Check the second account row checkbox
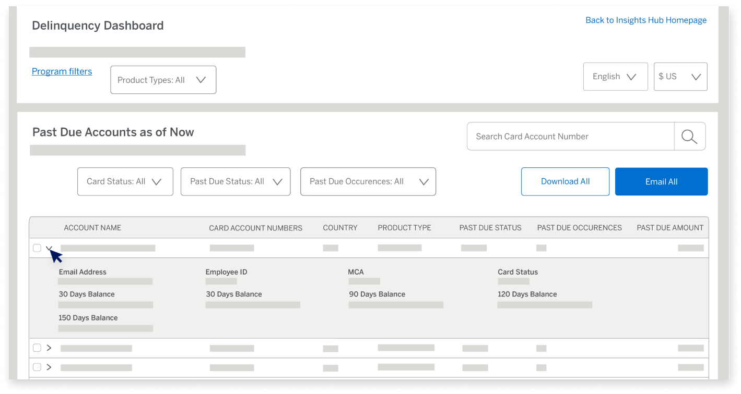741x394 pixels. click(37, 348)
